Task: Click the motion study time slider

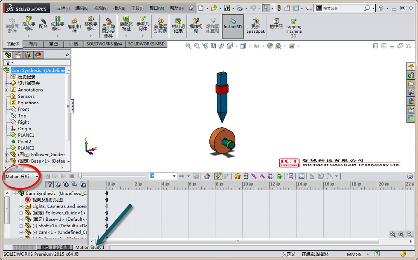Action: pyautogui.click(x=80, y=176)
